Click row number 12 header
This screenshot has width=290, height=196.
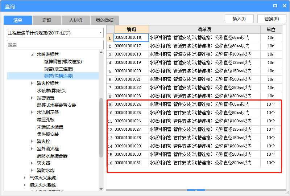(110, 129)
